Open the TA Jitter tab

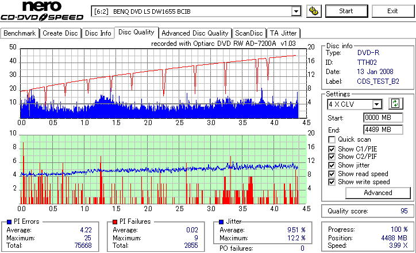pyautogui.click(x=283, y=33)
